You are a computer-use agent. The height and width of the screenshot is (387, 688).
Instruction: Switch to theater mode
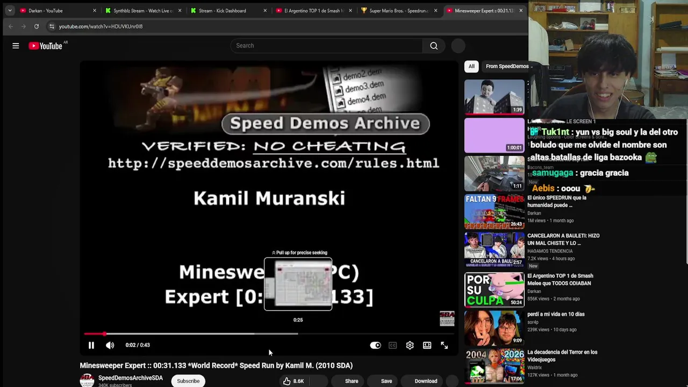coord(427,345)
